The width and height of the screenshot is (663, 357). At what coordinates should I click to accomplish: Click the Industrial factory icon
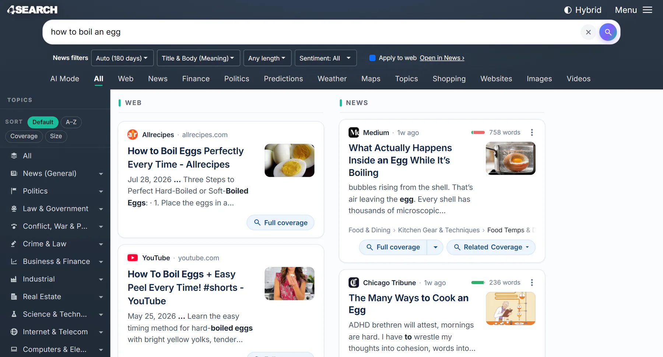14,279
